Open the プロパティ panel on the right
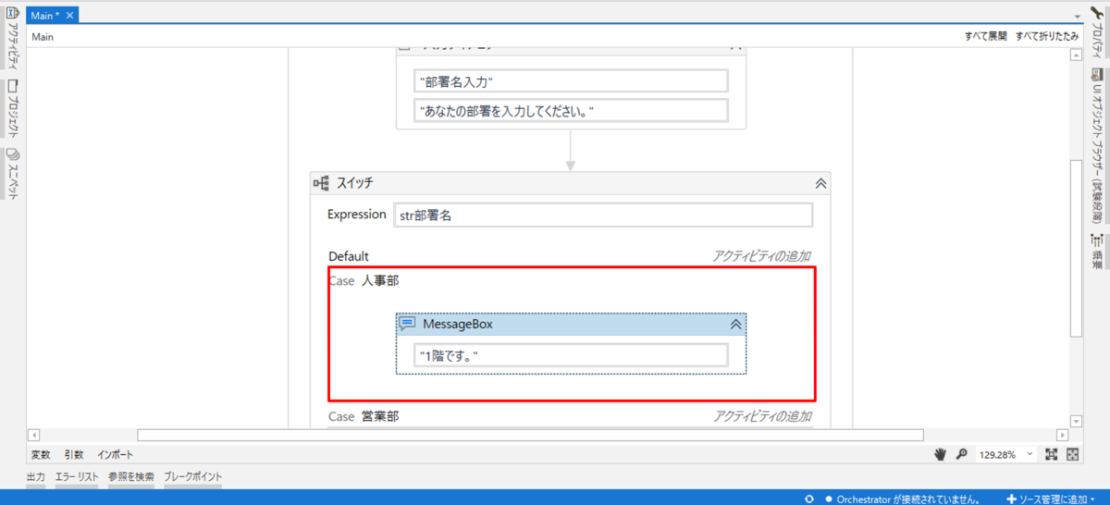This screenshot has height=505, width=1110. tap(1097, 34)
